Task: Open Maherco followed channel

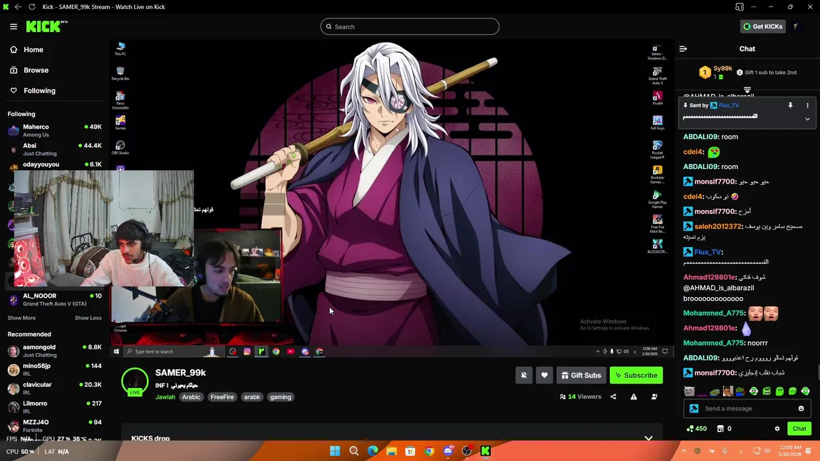Action: pos(54,131)
